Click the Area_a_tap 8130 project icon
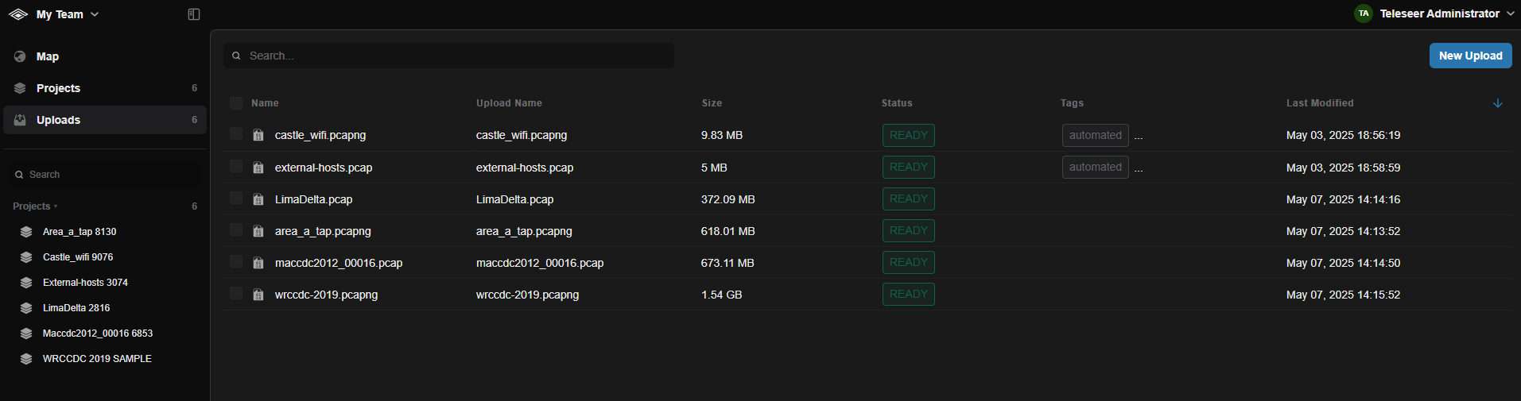The image size is (1521, 401). [x=26, y=232]
